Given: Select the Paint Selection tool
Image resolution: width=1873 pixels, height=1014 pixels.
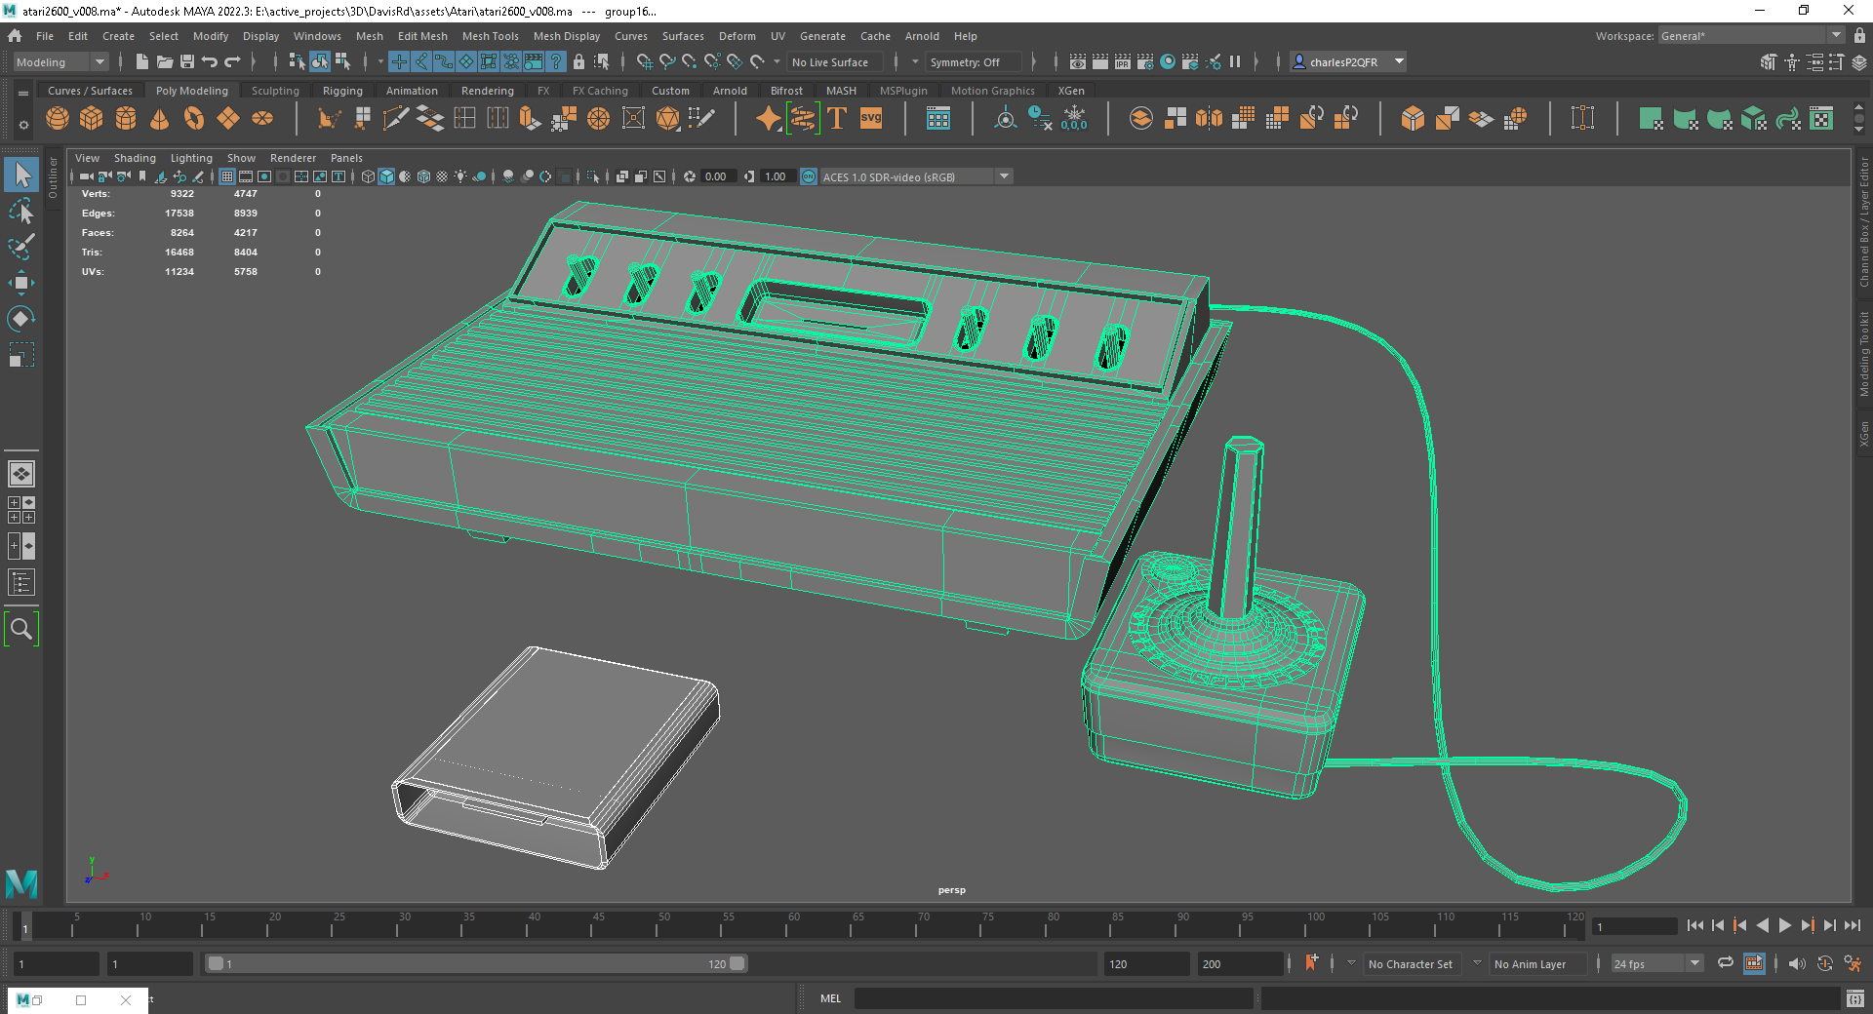Looking at the screenshot, I should (x=20, y=248).
